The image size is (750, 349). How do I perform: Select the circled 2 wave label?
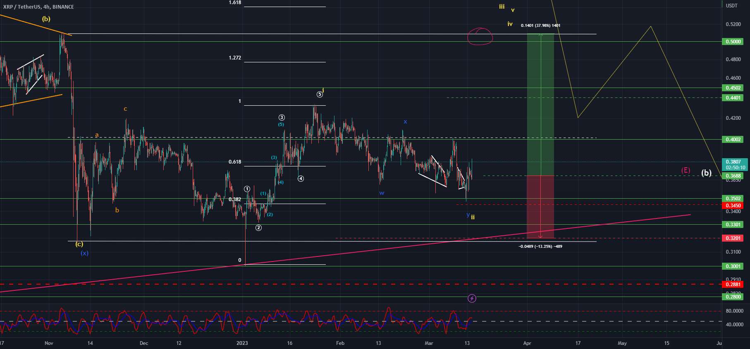pyautogui.click(x=258, y=228)
